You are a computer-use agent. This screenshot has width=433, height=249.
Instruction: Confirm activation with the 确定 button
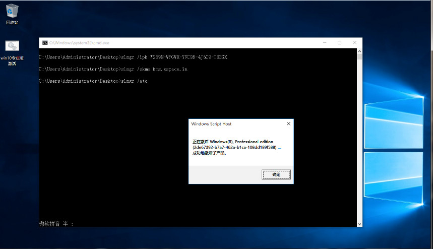pyautogui.click(x=276, y=174)
